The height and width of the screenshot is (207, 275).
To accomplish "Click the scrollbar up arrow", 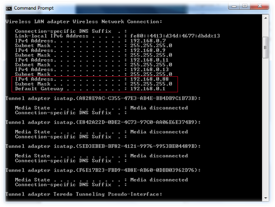I will pos(266,18).
